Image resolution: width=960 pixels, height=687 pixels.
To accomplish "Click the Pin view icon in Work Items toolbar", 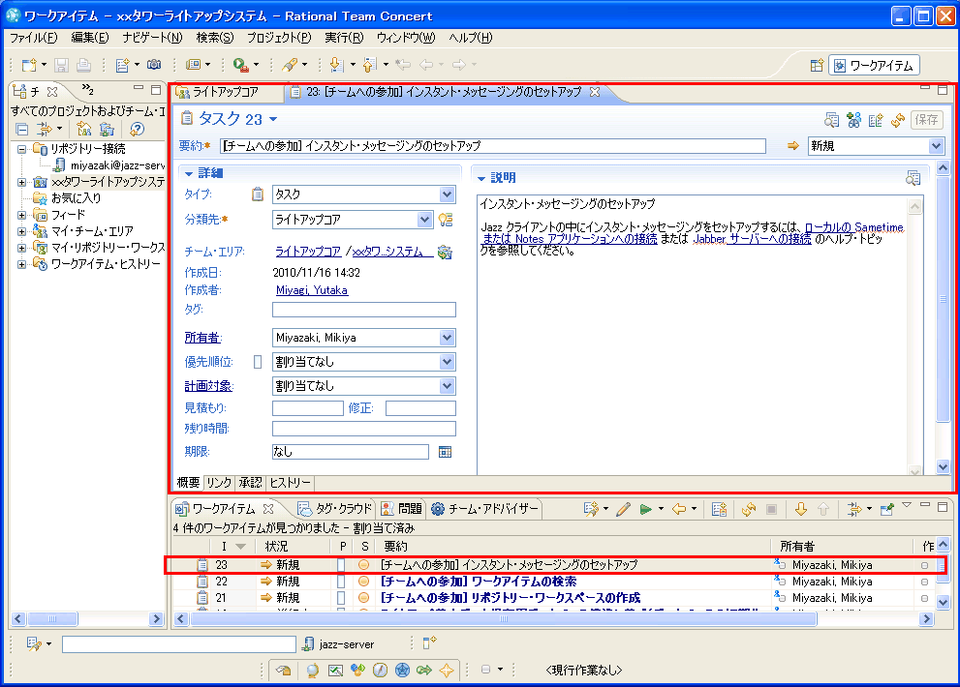I will click(x=886, y=510).
